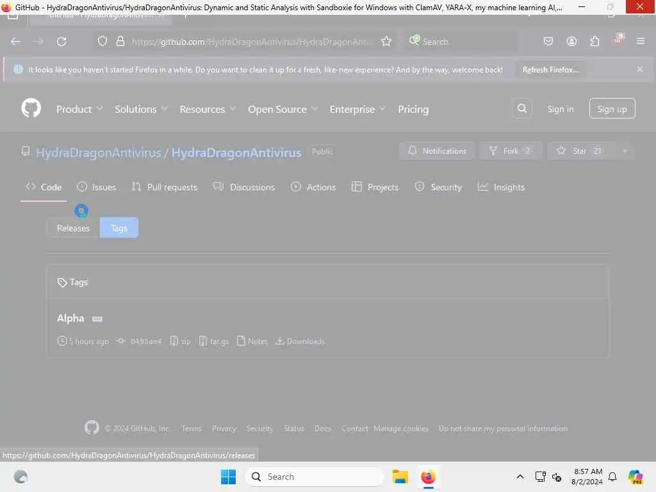Open footer Status link

pyautogui.click(x=293, y=429)
